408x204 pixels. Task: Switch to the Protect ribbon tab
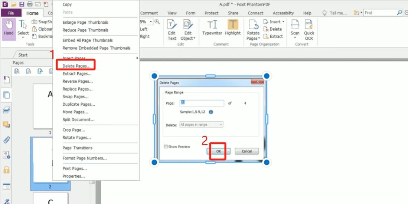tap(212, 13)
